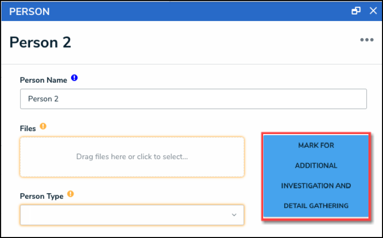
Task: Click the "Person 2" form heading
Action: [x=40, y=43]
